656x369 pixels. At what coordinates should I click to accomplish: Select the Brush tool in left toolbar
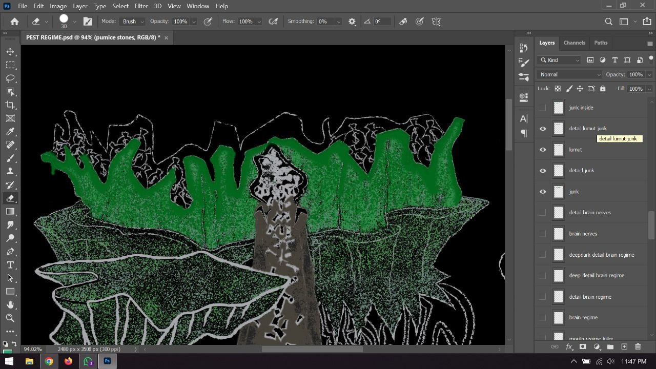[x=10, y=158]
